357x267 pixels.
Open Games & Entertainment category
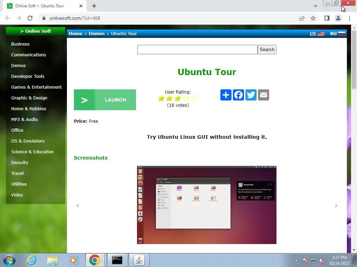tap(36, 87)
